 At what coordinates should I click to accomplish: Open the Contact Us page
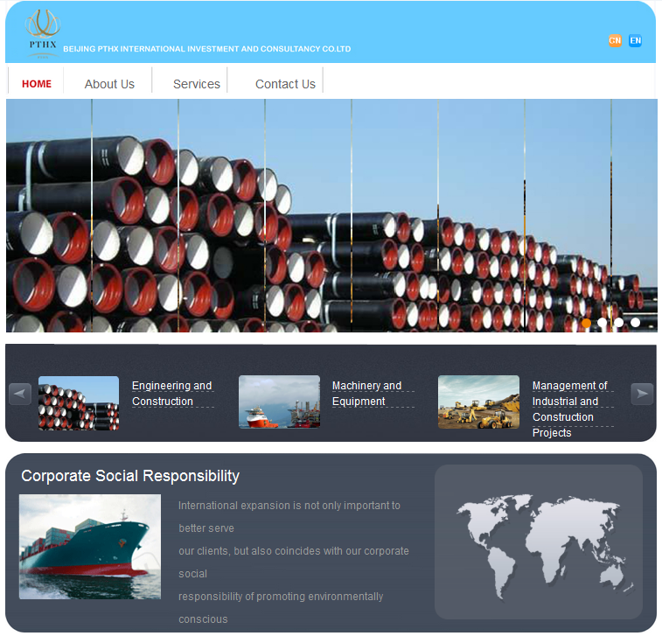285,84
